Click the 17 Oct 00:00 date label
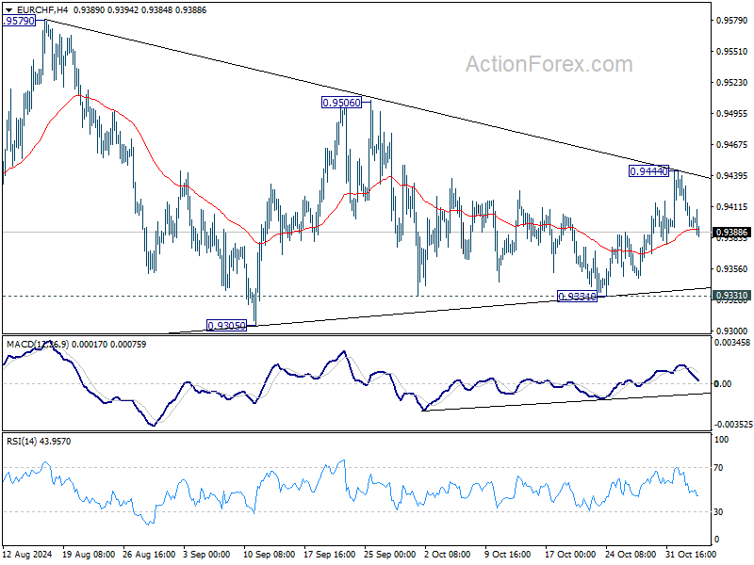The image size is (754, 565). click(x=570, y=555)
